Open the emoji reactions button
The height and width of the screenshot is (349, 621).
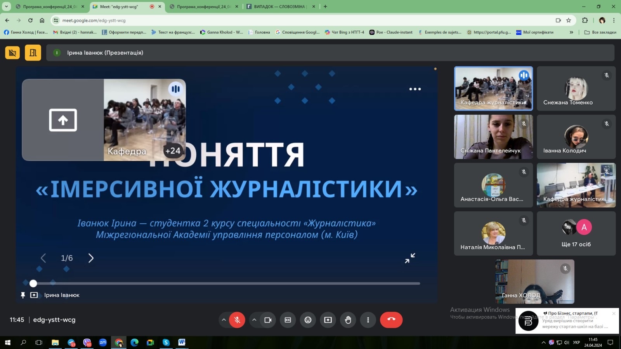pyautogui.click(x=308, y=320)
